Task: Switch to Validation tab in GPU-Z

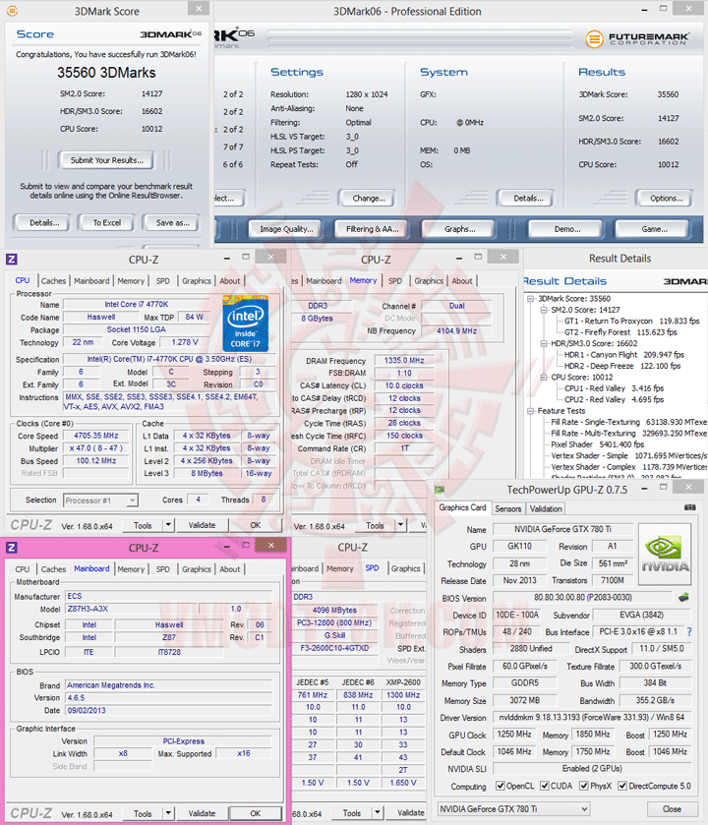Action: point(546,508)
